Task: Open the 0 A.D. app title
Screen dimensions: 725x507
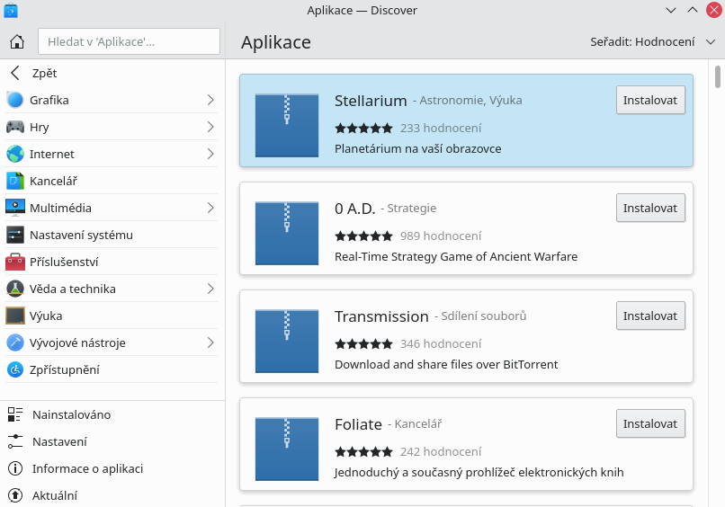Action: [x=355, y=209]
